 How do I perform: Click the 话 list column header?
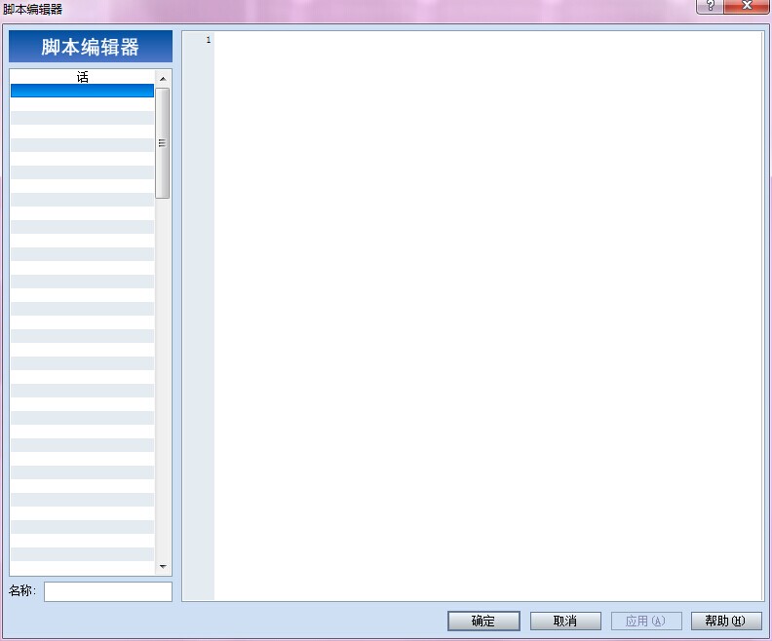(82, 77)
